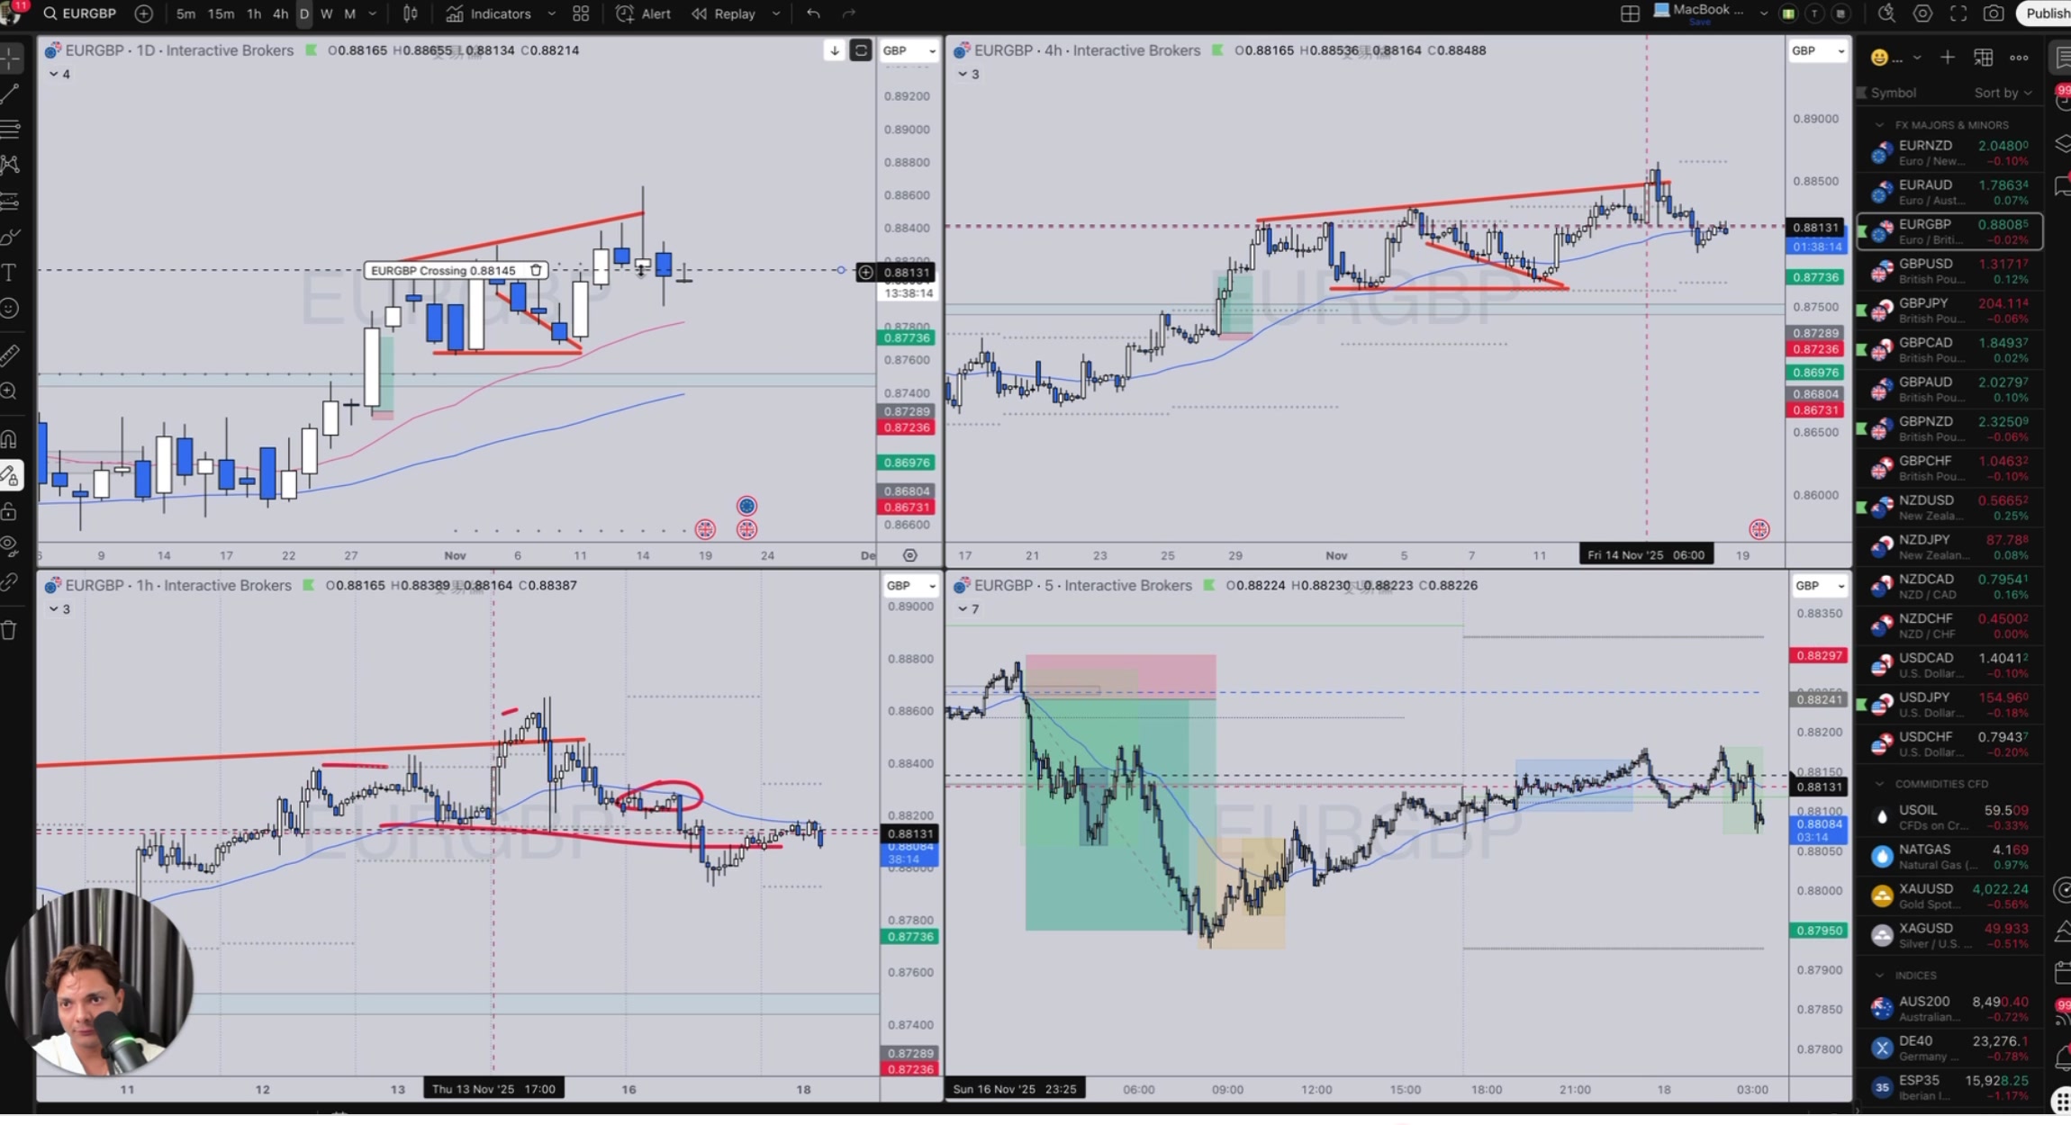
Task: Toggle the green layout sync circle
Action: (1787, 13)
